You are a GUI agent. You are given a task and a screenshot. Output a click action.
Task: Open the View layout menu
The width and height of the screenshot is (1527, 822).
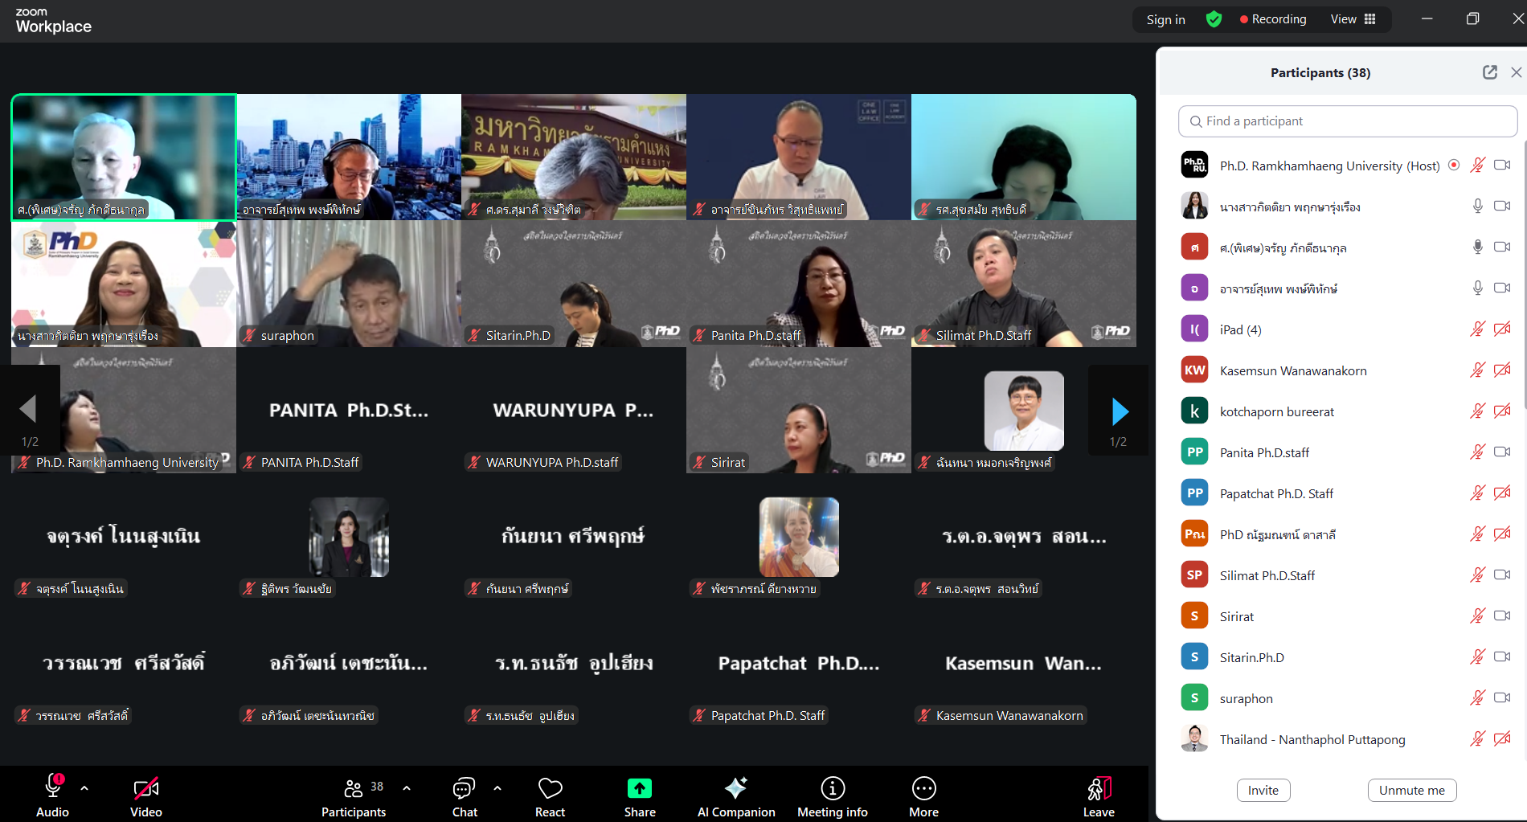pos(1353,19)
